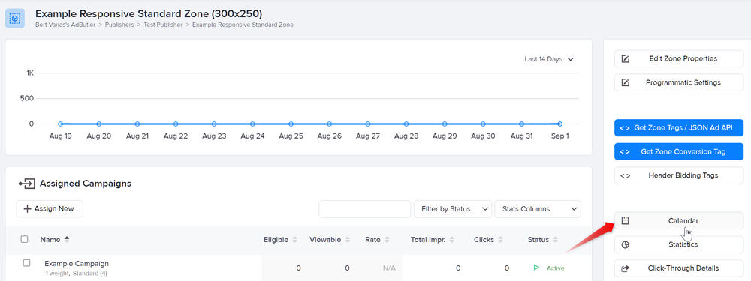The height and width of the screenshot is (281, 751).
Task: Click the pencil icon on Programmatic Settings
Action: pyautogui.click(x=625, y=82)
